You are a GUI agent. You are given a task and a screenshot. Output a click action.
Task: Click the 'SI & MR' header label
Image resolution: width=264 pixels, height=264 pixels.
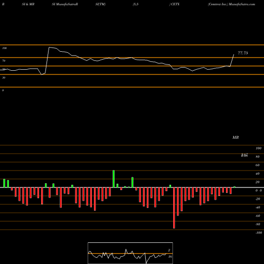point(28,4)
